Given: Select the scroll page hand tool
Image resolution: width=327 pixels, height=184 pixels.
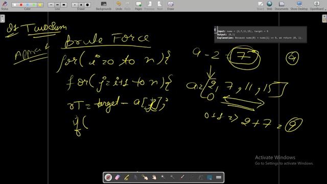Looking at the screenshot, I should point(154,177).
